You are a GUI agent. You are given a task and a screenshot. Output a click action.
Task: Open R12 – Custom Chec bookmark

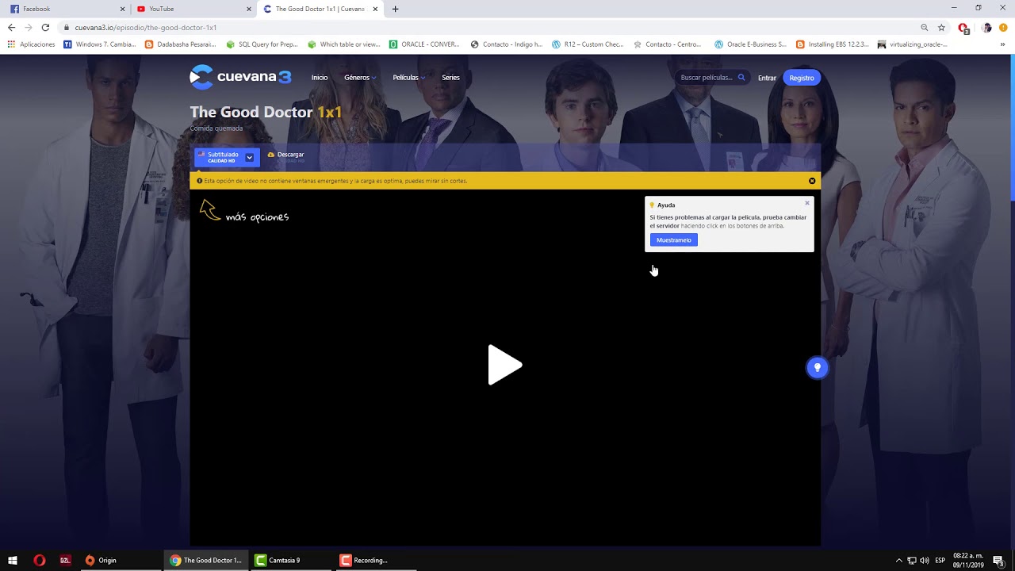click(588, 44)
